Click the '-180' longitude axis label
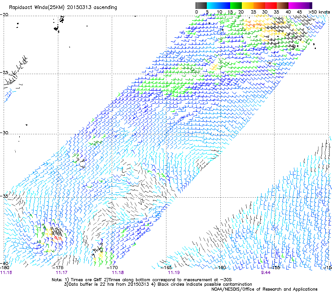 (x=4, y=268)
